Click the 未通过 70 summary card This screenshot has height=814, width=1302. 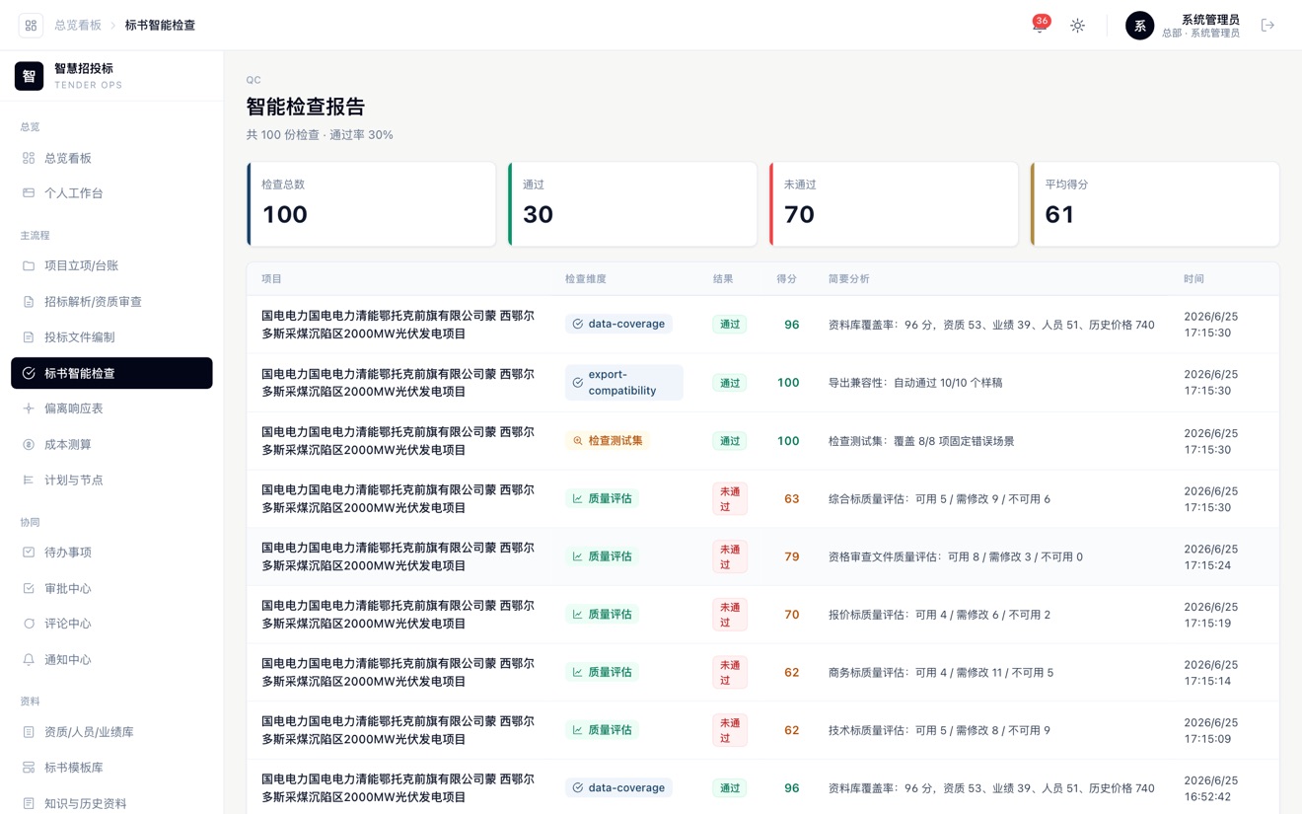point(894,204)
